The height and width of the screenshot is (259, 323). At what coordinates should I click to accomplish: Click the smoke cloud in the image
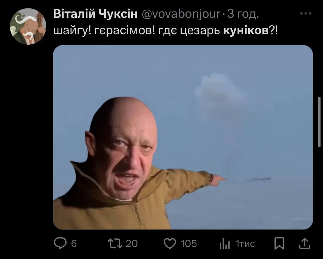tap(220, 93)
